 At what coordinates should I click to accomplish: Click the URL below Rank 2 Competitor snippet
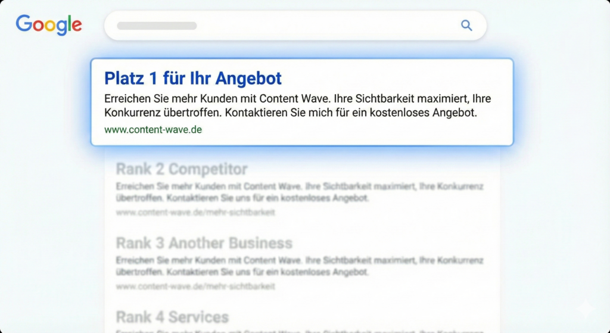195,213
